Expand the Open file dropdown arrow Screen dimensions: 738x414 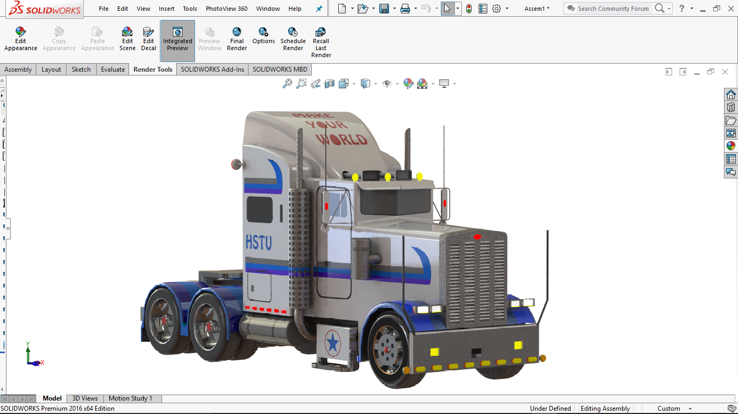(x=373, y=9)
